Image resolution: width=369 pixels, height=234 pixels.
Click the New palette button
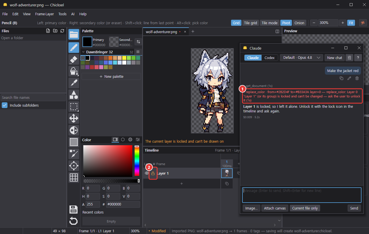tap(111, 76)
